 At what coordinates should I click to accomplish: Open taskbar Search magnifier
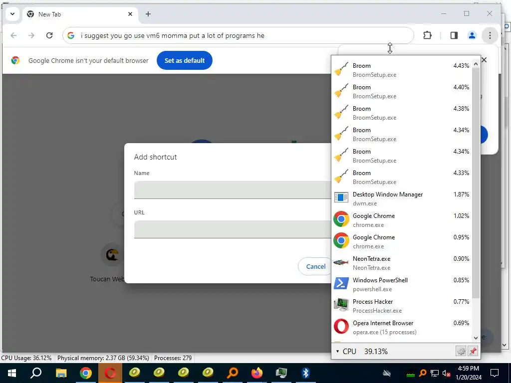click(36, 373)
